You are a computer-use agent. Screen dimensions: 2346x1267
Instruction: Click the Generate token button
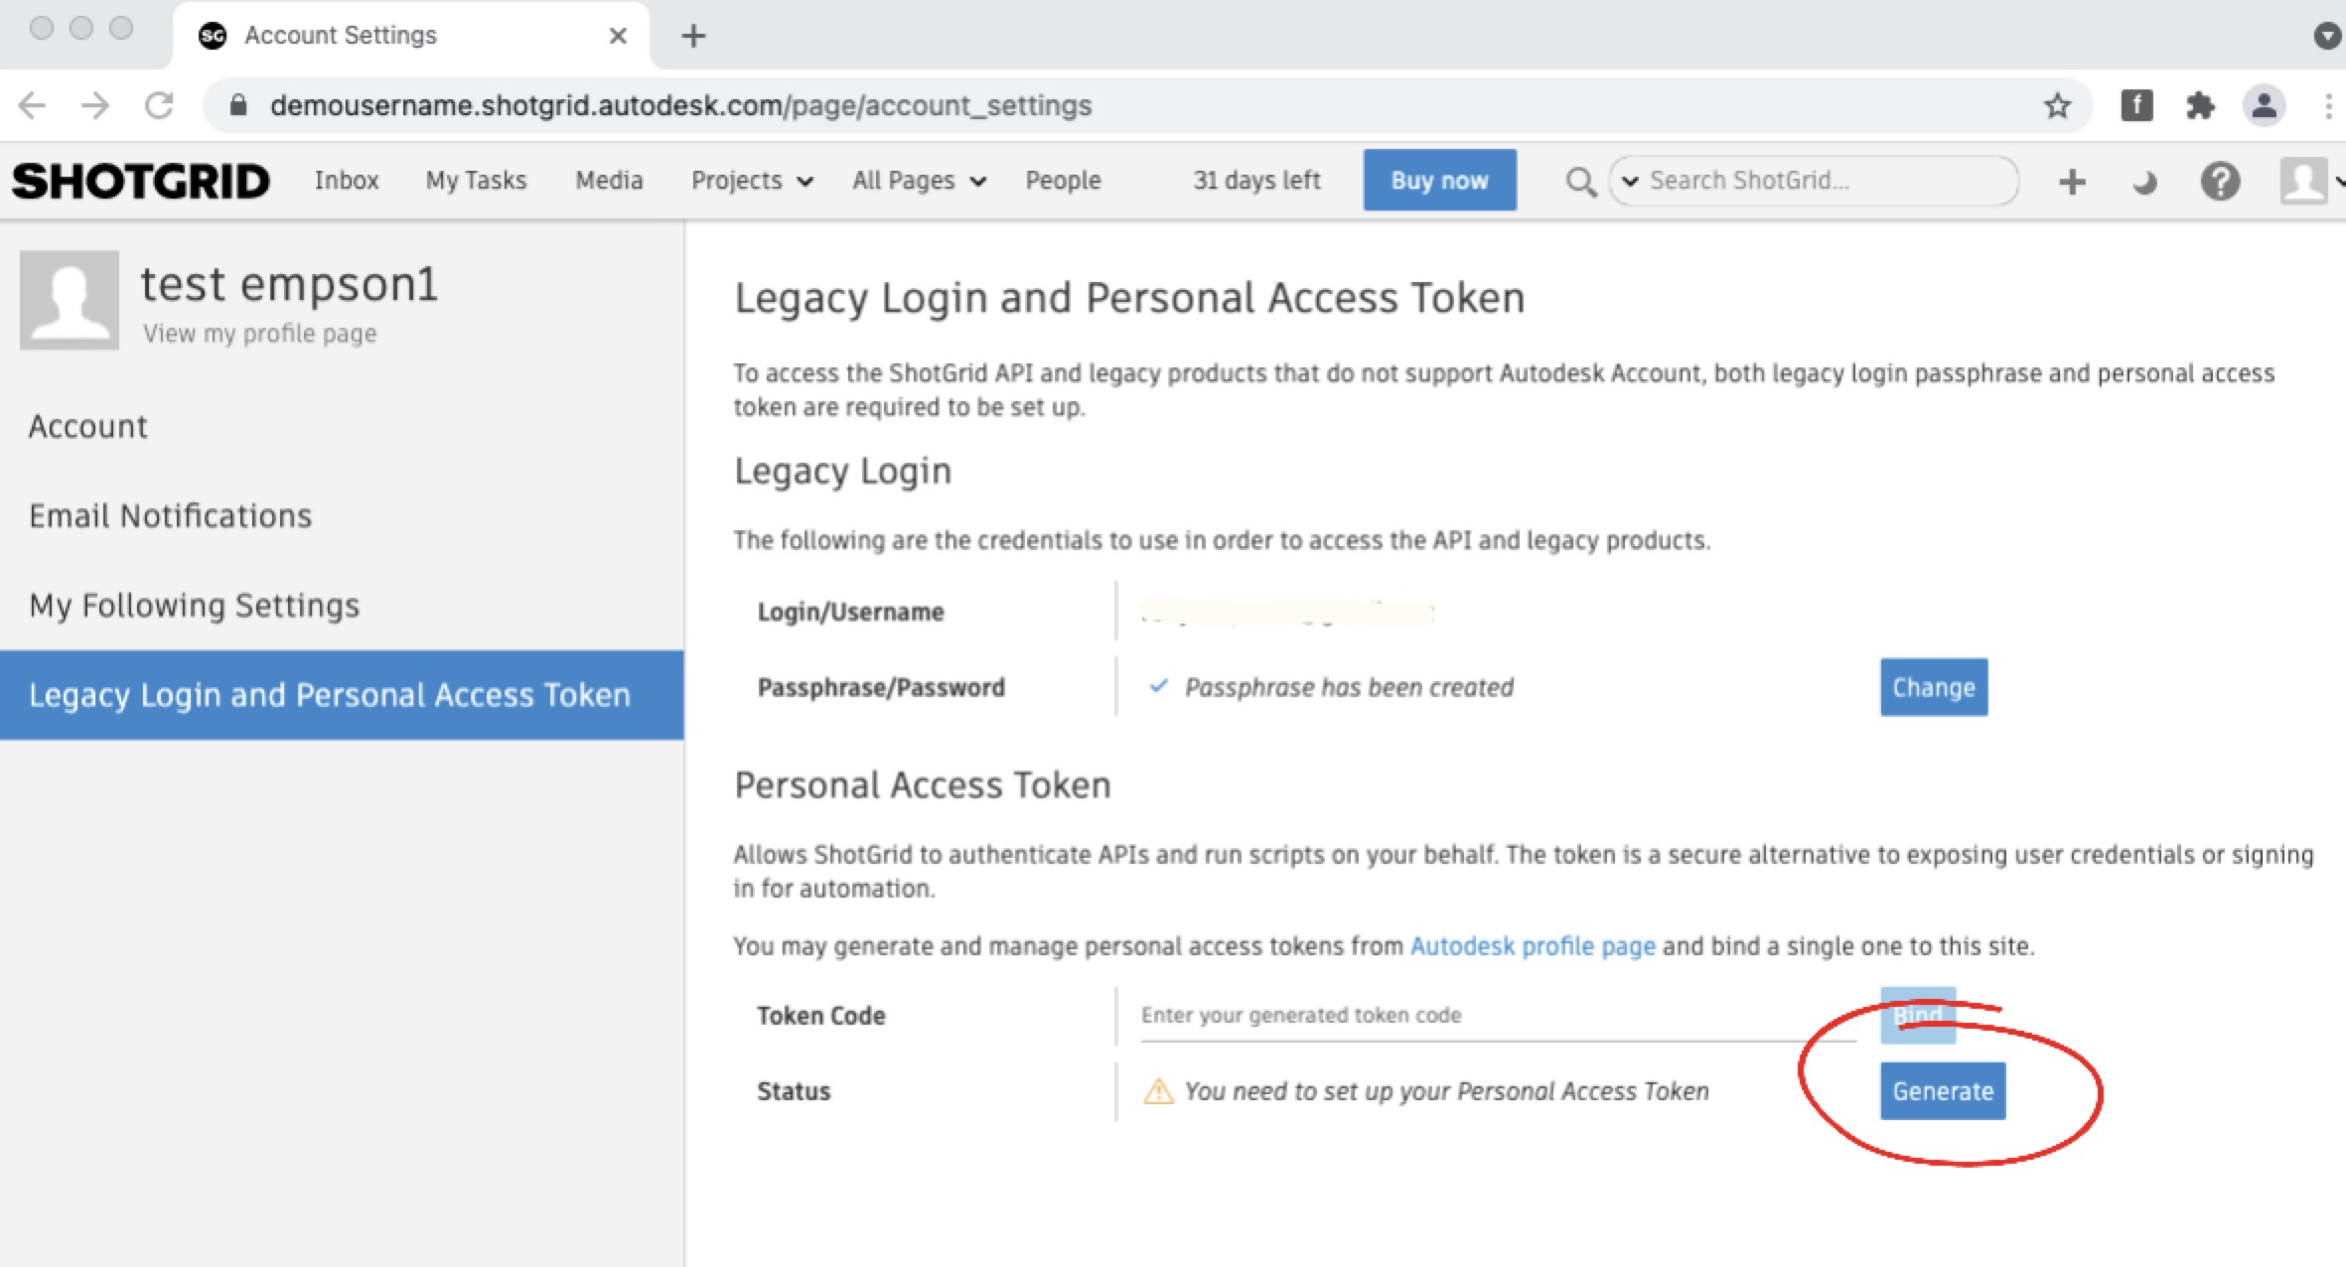[1942, 1091]
